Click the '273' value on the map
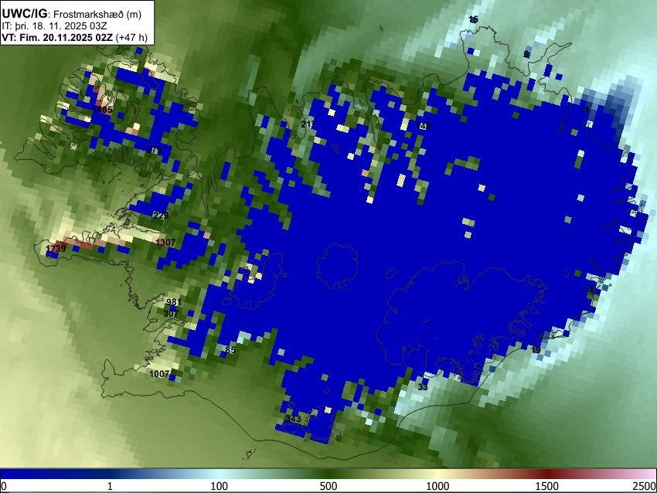 click(x=154, y=150)
